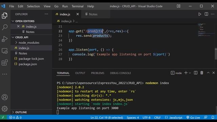
Task: Open the Go menu
Action: (x=56, y=6)
